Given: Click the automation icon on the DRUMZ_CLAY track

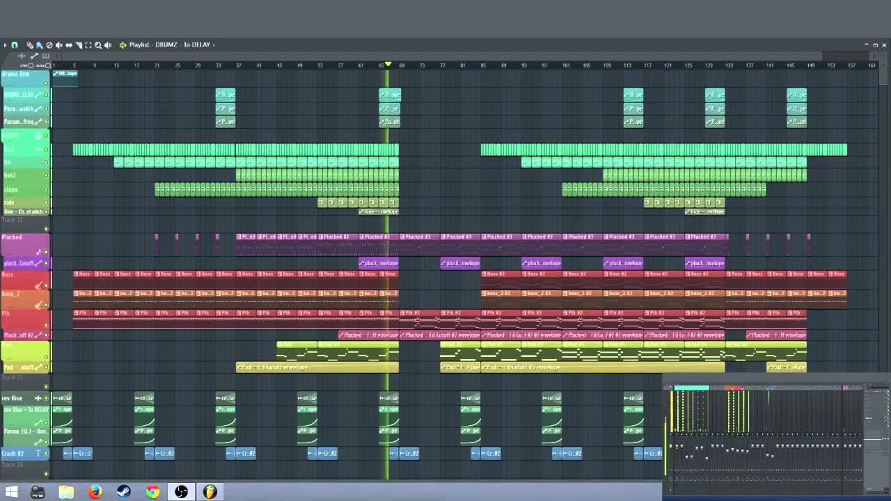Looking at the screenshot, I should (x=38, y=95).
